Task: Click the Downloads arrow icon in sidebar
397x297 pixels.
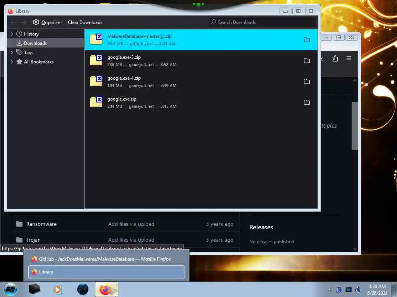Action: (x=19, y=43)
